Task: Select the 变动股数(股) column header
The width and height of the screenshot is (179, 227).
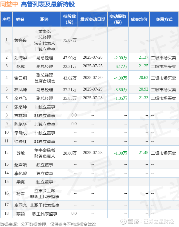Action: pos(118,19)
